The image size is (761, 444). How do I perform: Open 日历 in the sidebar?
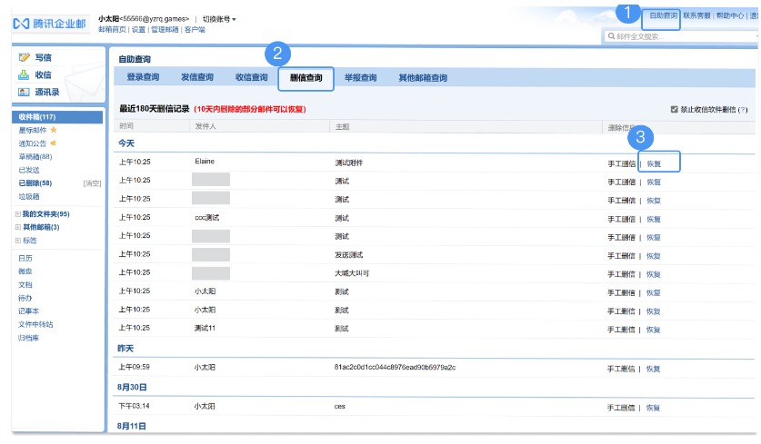[25, 259]
